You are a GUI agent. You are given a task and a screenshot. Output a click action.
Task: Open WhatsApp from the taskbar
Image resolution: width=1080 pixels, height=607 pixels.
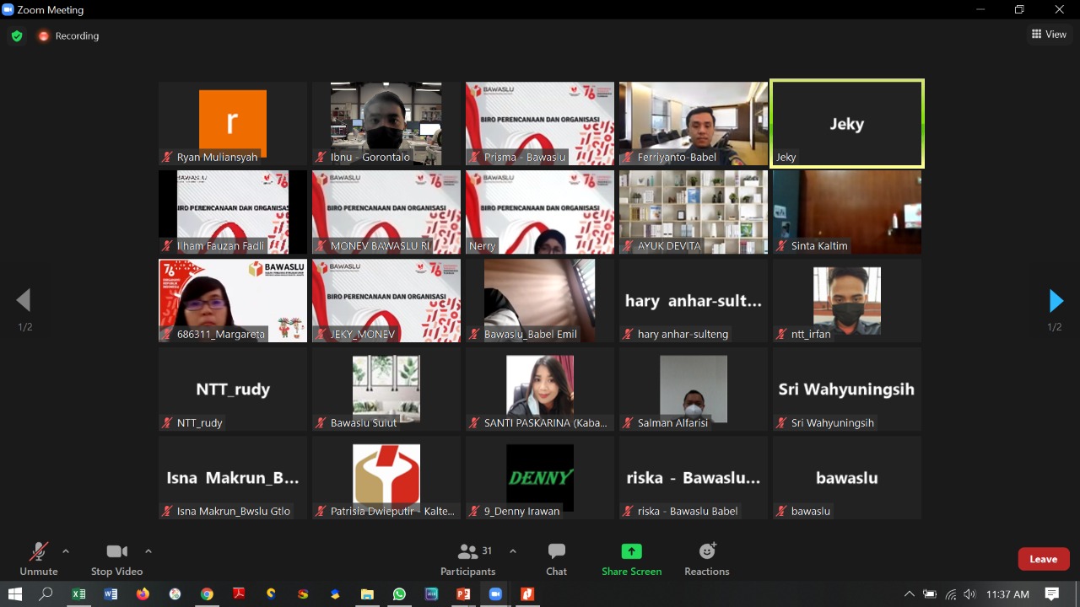pyautogui.click(x=399, y=594)
